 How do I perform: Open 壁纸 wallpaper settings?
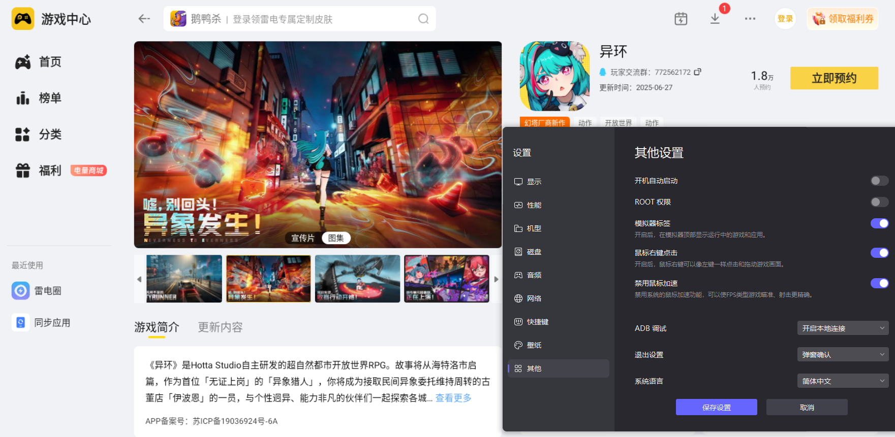(559, 345)
